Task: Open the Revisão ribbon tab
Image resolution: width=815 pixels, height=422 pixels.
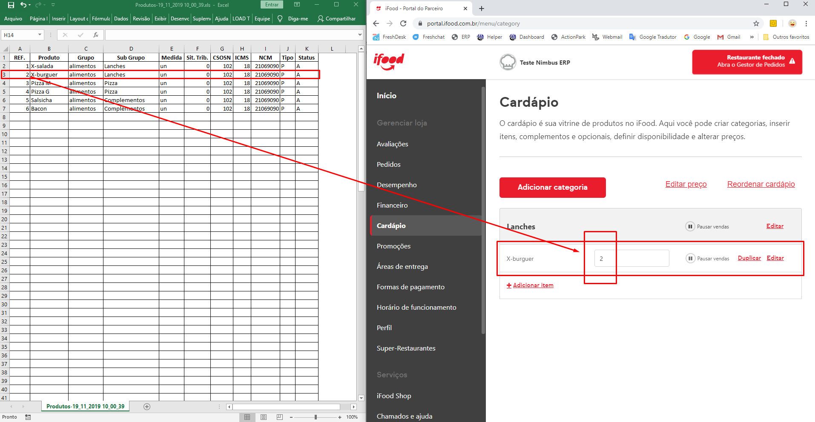Action: [x=141, y=19]
